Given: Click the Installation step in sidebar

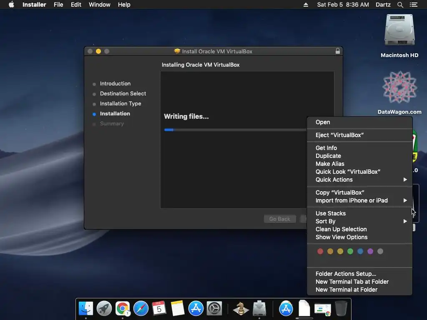Looking at the screenshot, I should pos(115,113).
